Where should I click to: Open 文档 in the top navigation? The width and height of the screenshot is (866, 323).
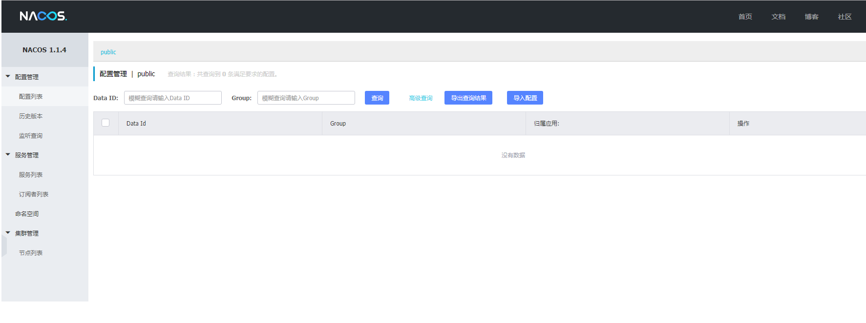[778, 17]
